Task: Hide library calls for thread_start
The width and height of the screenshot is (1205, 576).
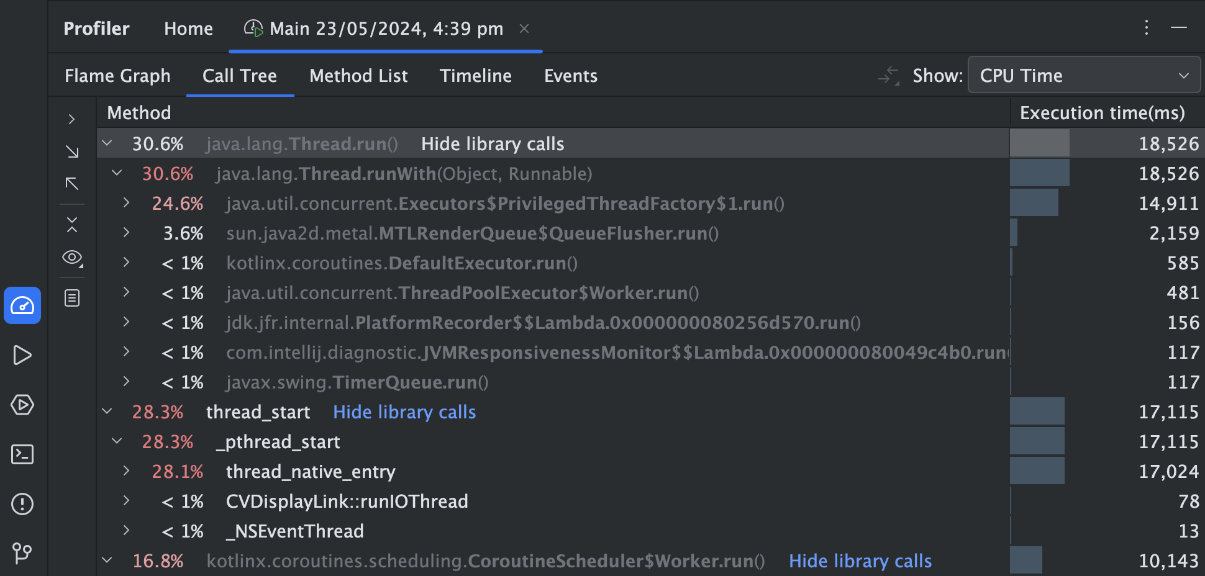Action: (404, 412)
